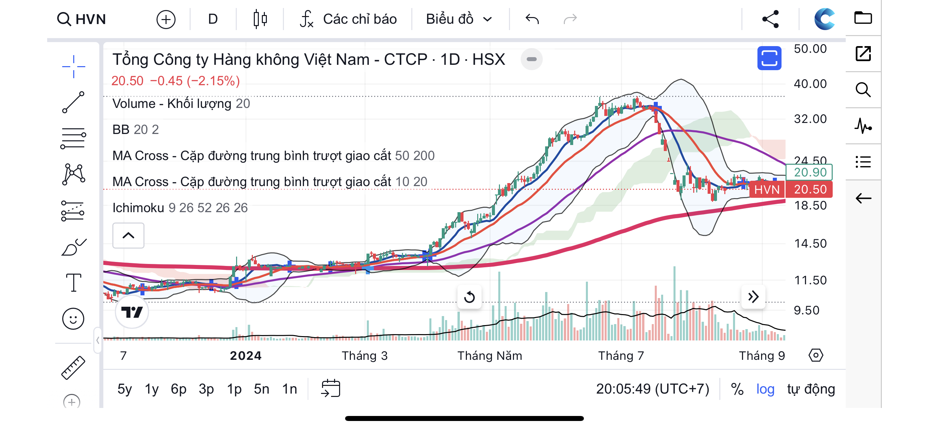Select the brush drawing tool
This screenshot has height=429, width=929.
pyautogui.click(x=74, y=247)
